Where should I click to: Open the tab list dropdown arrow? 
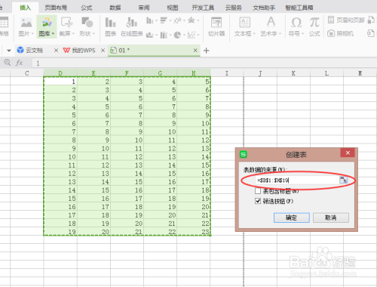point(9,51)
